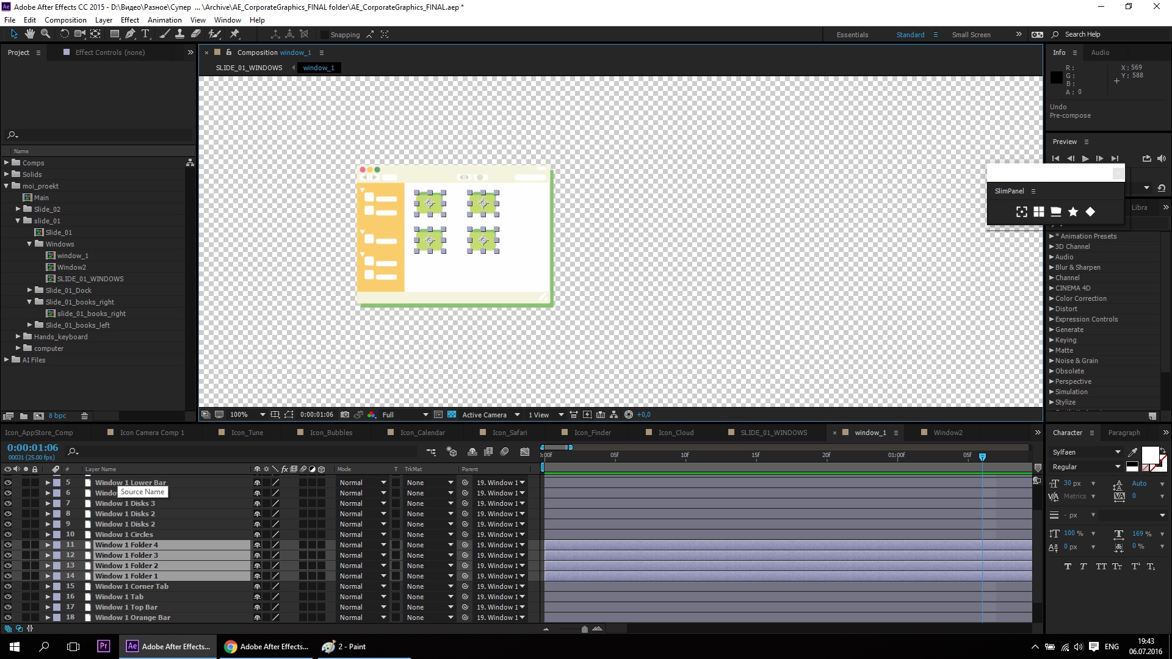Select the Zoom magnifier tool

coord(45,34)
